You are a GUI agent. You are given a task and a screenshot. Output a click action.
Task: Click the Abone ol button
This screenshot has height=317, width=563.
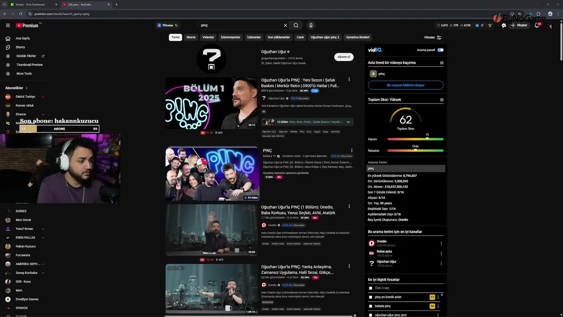pos(344,57)
